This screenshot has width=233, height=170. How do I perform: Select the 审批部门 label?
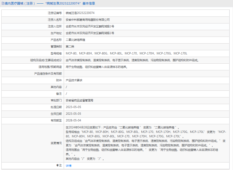pyautogui.click(x=56, y=100)
